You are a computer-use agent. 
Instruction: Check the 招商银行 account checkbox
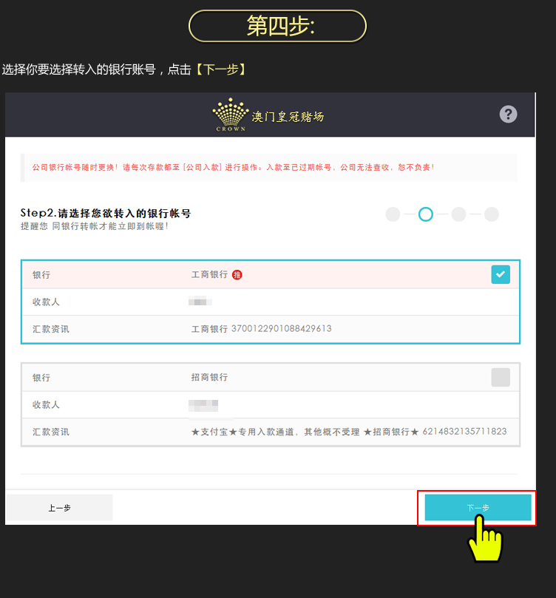[x=501, y=377]
